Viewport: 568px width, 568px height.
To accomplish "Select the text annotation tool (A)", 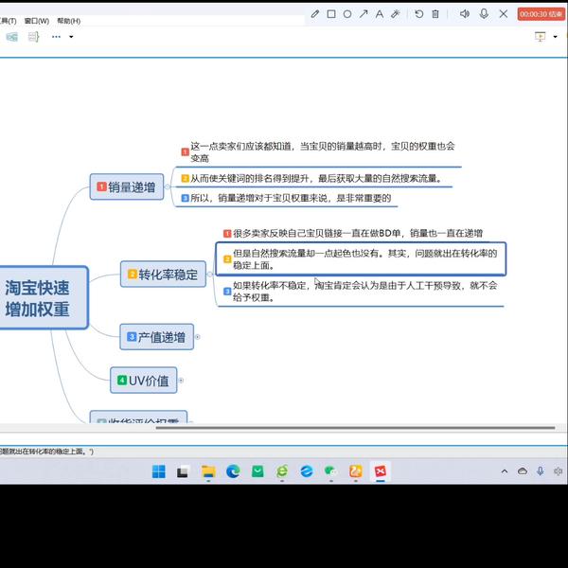I will pos(380,14).
